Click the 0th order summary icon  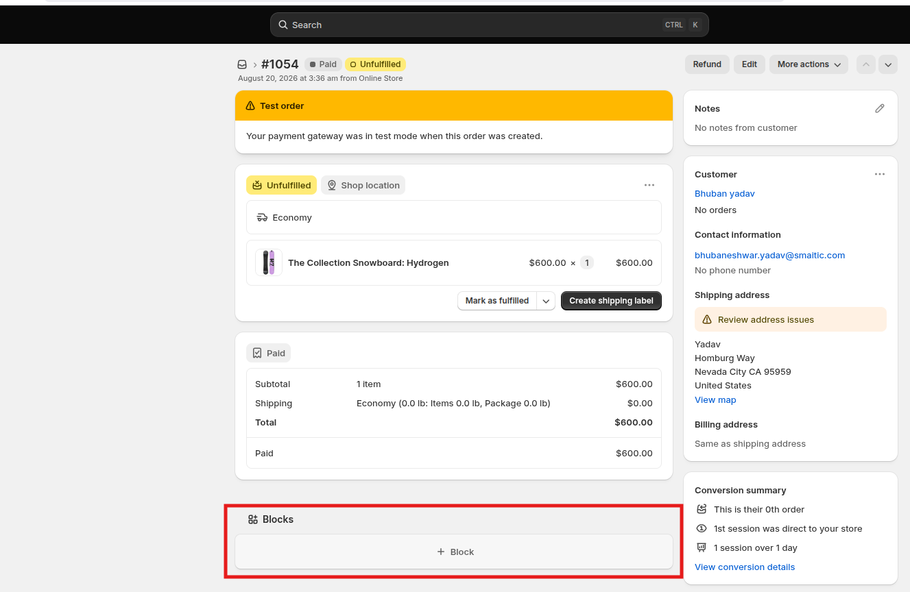[x=702, y=509]
